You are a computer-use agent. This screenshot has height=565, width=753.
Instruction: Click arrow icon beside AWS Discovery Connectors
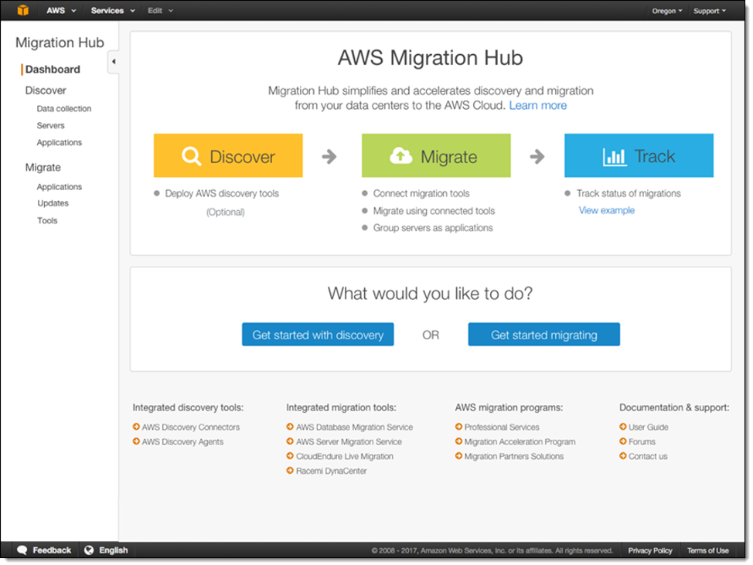[136, 427]
